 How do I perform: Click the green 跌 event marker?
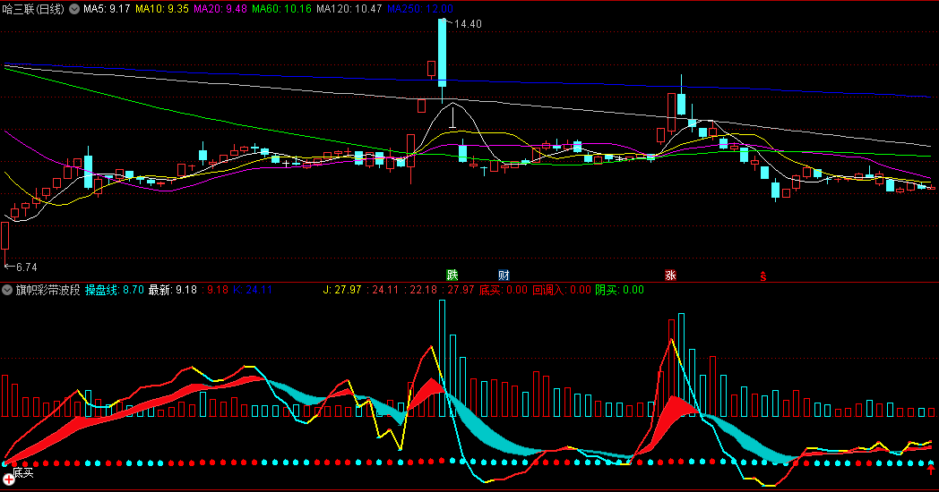pos(452,275)
